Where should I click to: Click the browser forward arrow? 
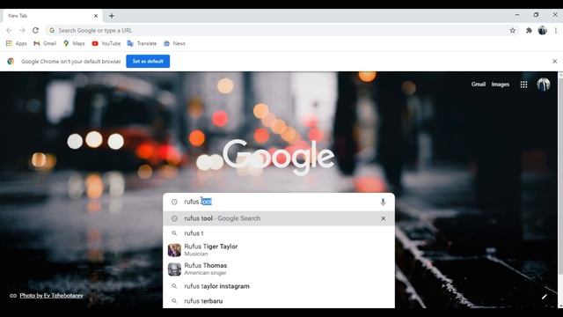pos(22,31)
